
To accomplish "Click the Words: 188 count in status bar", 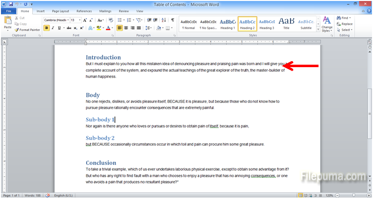I will (33, 195).
